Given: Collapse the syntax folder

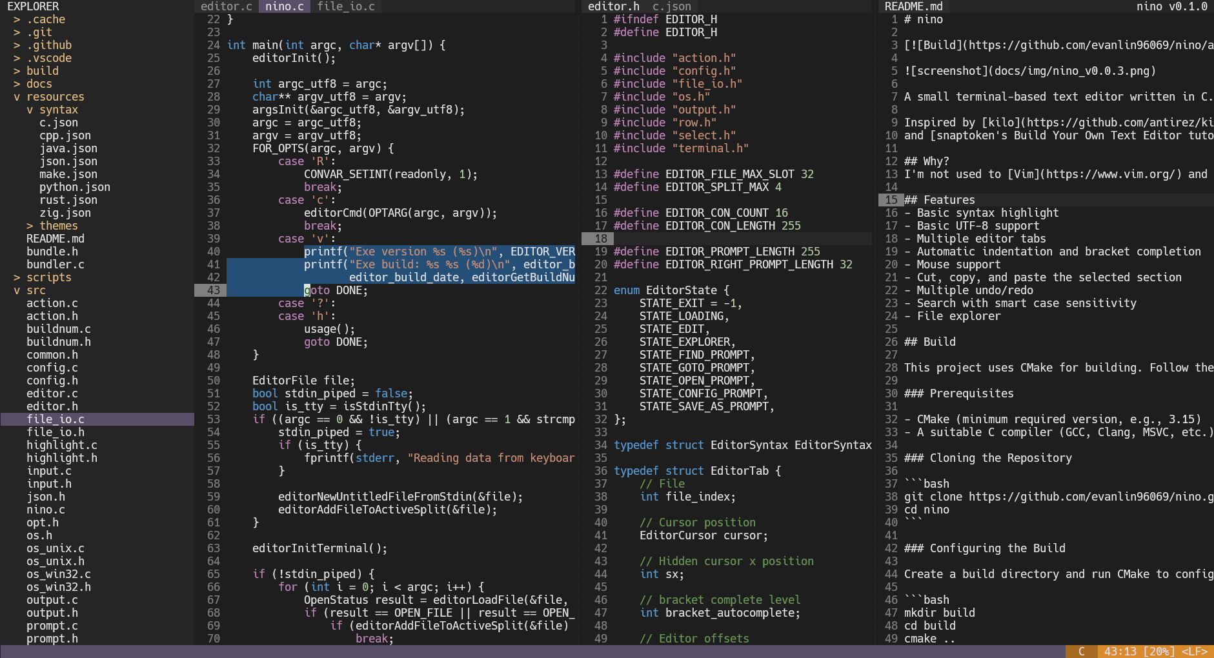Looking at the screenshot, I should (x=52, y=110).
